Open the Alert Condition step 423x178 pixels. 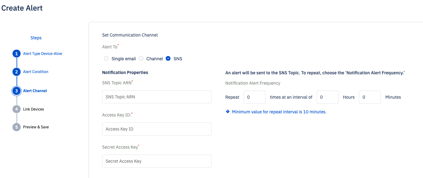36,72
